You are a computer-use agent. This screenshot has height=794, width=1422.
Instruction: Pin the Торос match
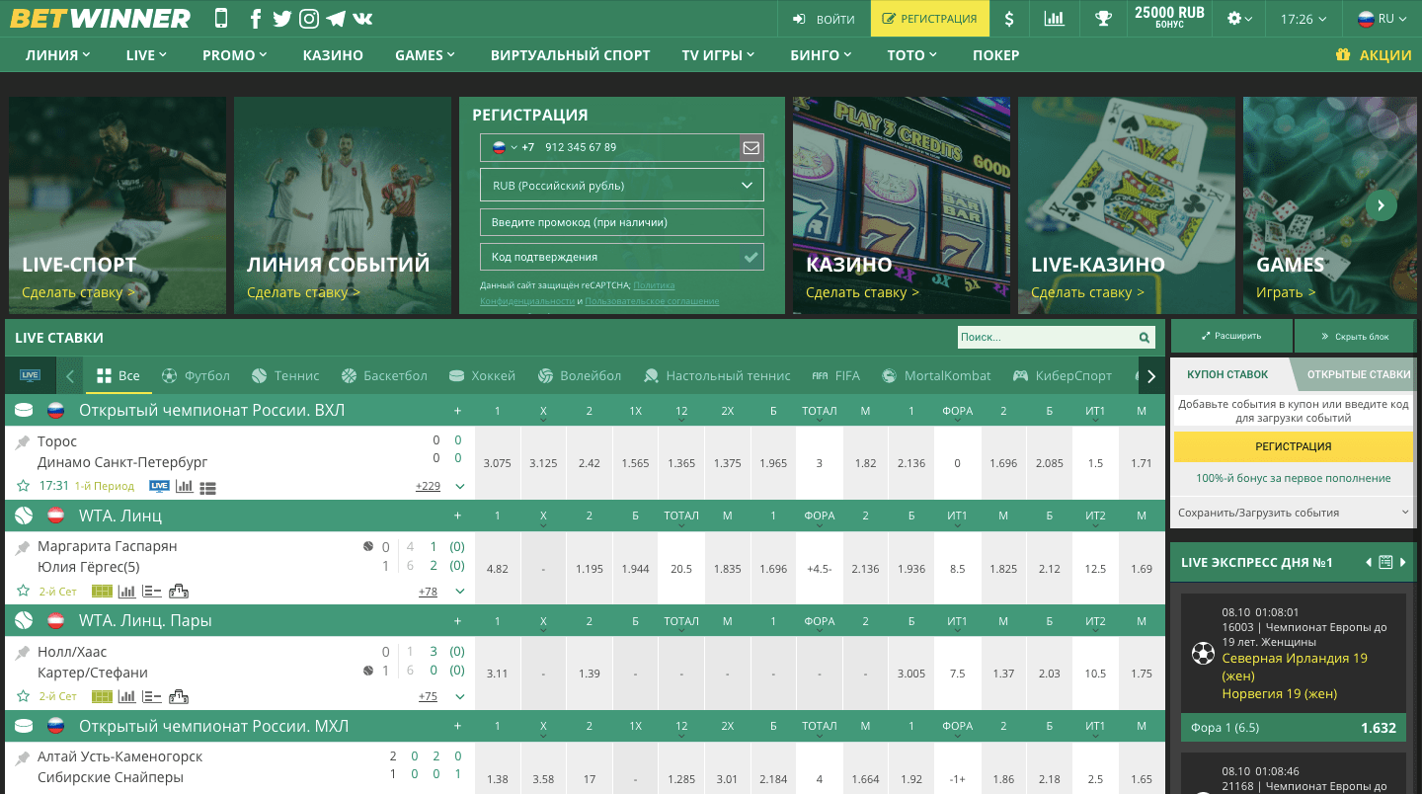[23, 442]
